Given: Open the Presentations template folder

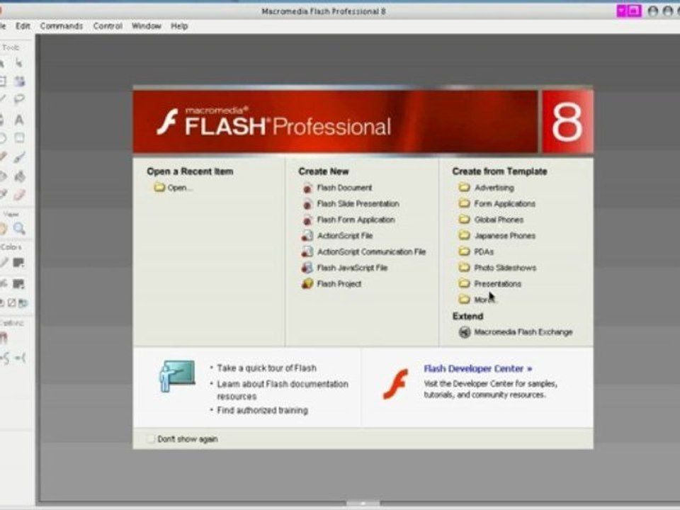Looking at the screenshot, I should [x=497, y=284].
